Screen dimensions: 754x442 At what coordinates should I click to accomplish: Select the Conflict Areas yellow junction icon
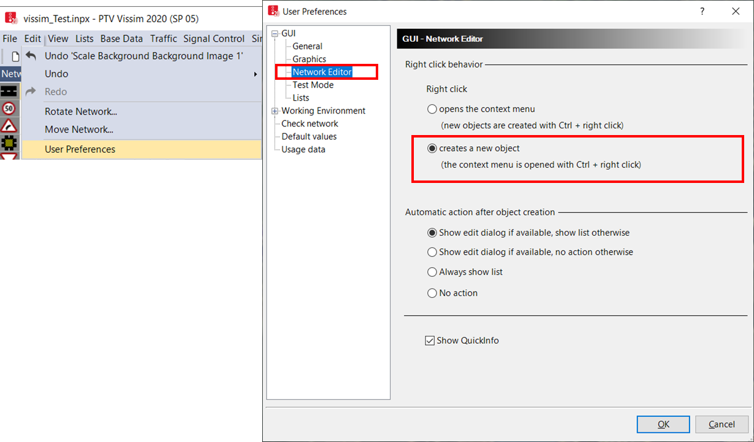9,143
